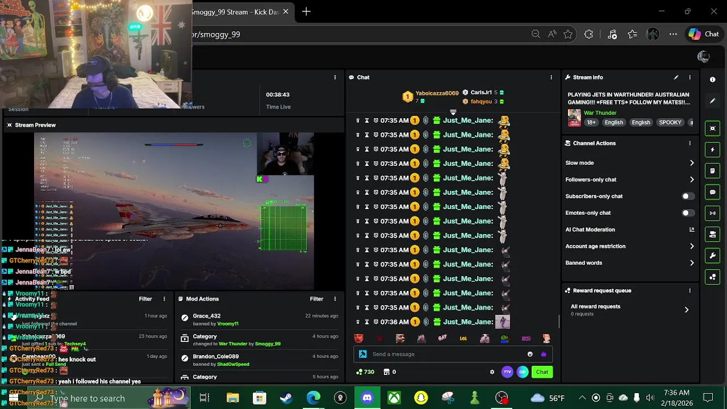This screenshot has height=409, width=727.
Task: Open the Chat panel three-dot menu
Action: (x=551, y=77)
